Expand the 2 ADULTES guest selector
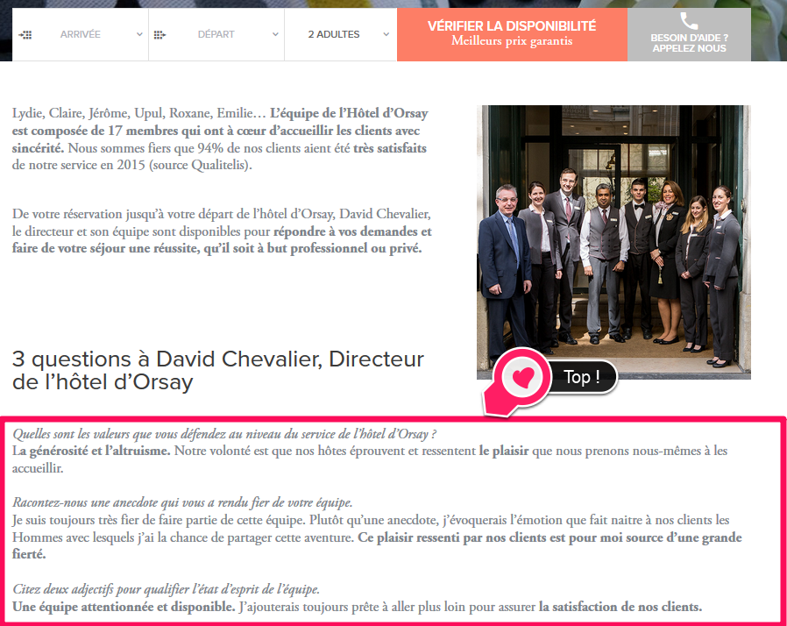787x626 pixels. coord(341,35)
